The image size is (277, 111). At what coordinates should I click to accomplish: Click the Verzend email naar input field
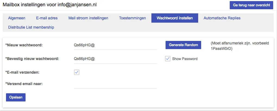[115, 84]
